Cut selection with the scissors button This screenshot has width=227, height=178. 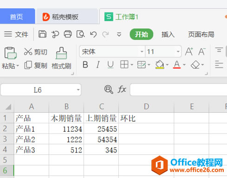tap(36, 52)
